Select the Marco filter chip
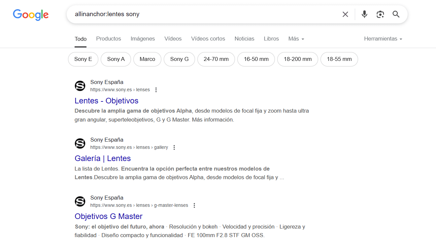436x245 pixels. coord(147,59)
